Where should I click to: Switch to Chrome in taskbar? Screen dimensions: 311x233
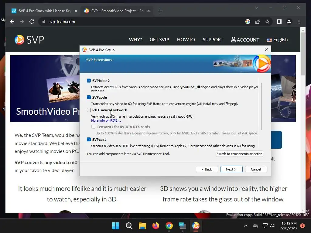click(x=169, y=226)
